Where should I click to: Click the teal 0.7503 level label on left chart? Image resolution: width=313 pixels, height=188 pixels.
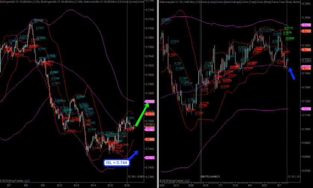tap(131, 118)
